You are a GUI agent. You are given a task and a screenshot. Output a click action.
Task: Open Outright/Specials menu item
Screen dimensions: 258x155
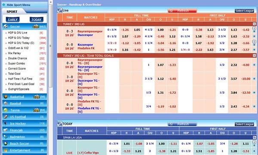18,89
